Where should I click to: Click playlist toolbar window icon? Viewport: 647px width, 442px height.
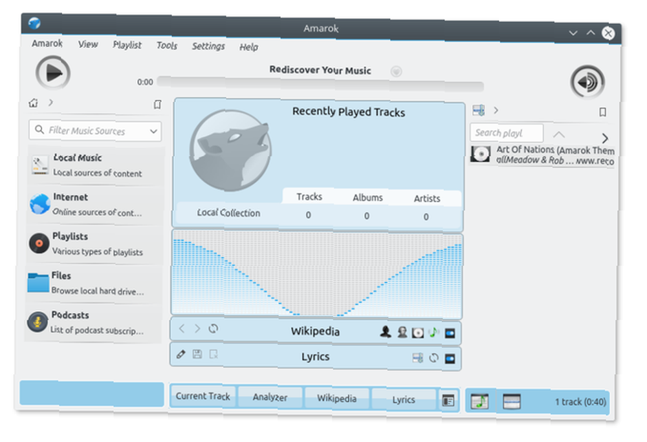tap(512, 402)
